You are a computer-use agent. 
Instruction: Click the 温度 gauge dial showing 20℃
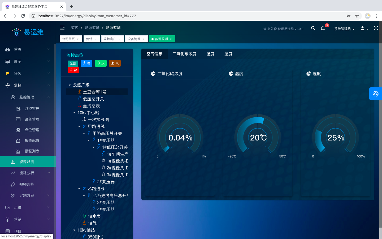click(258, 138)
